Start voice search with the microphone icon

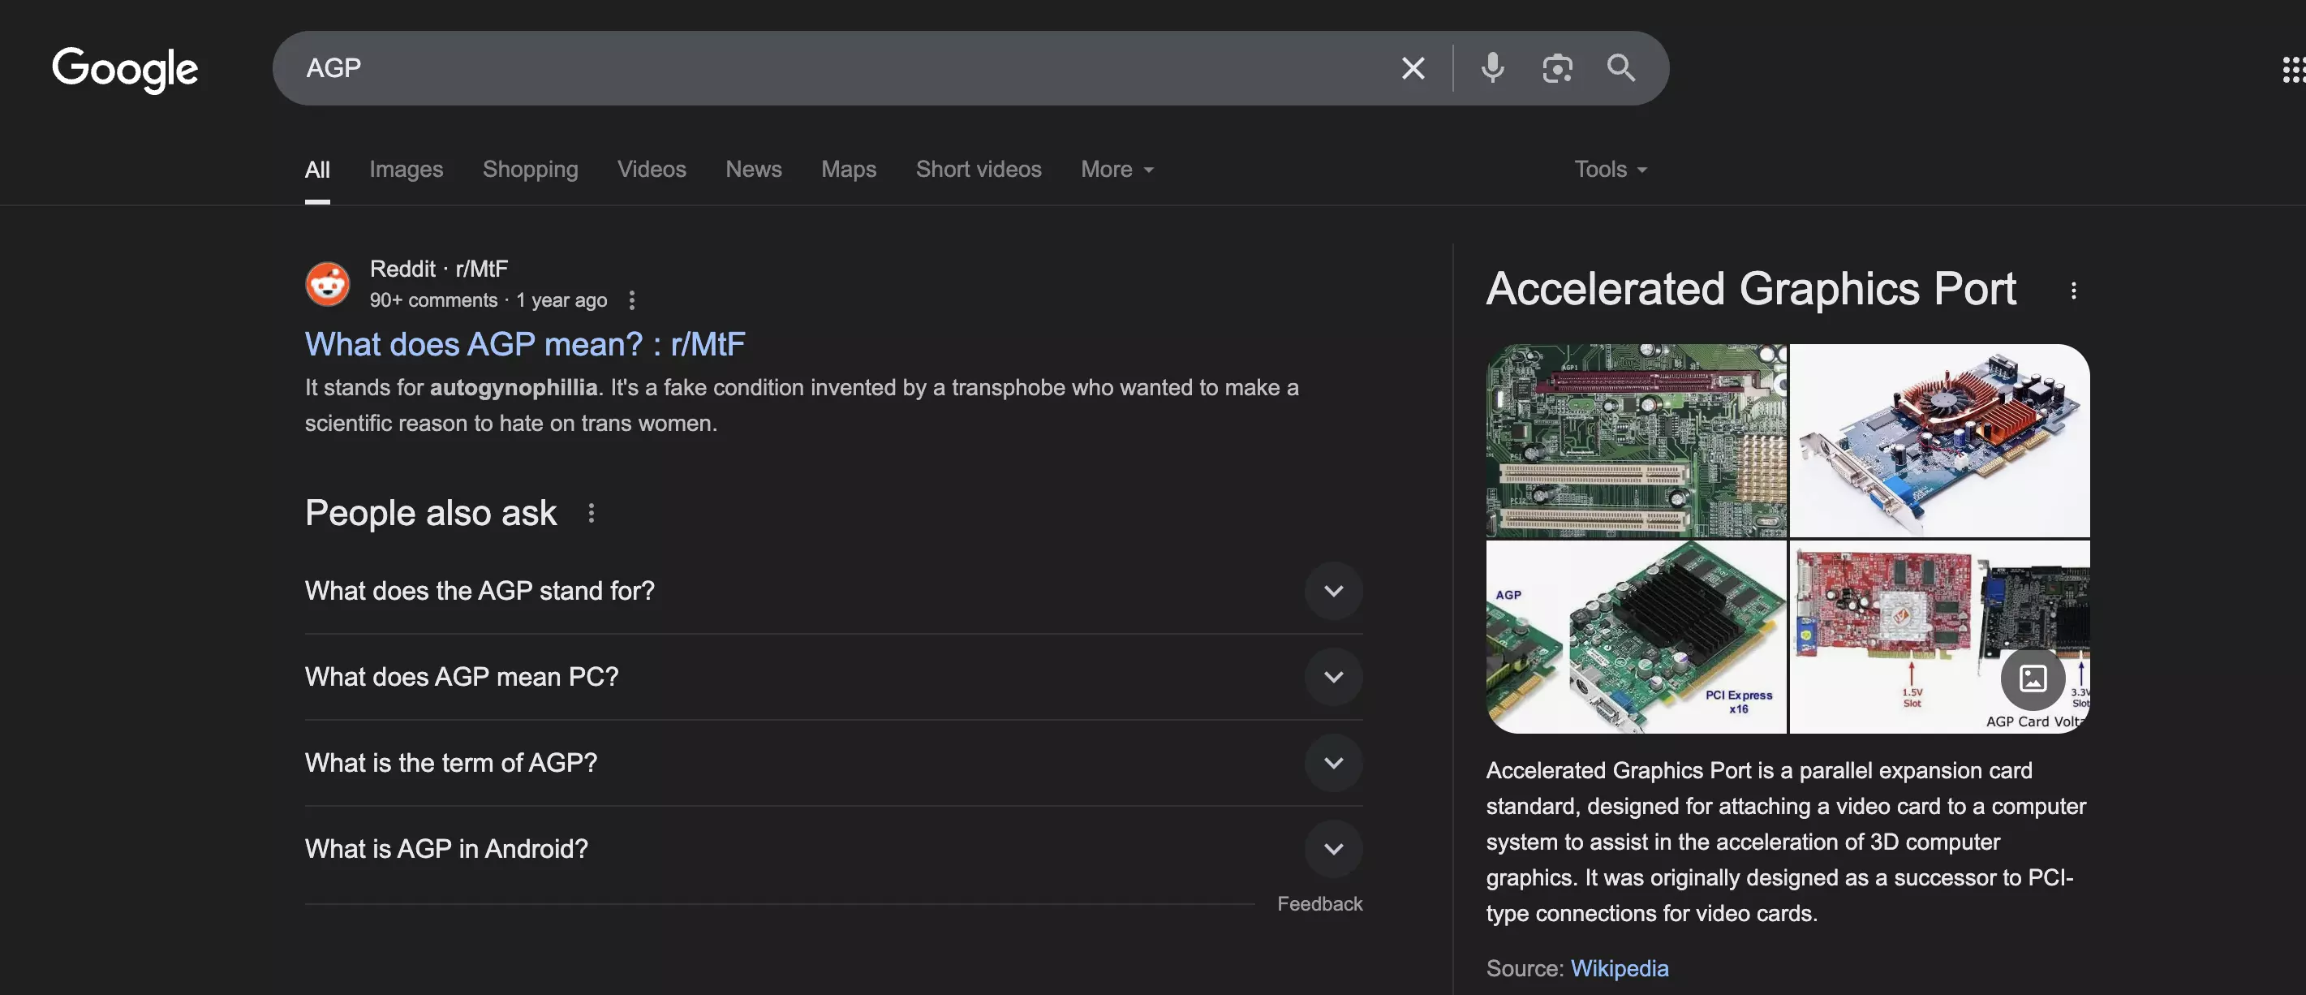click(x=1492, y=68)
